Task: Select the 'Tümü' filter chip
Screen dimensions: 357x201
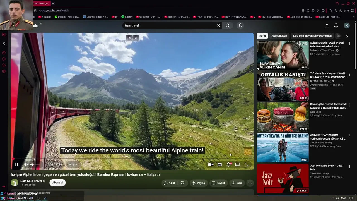Action: point(262,36)
